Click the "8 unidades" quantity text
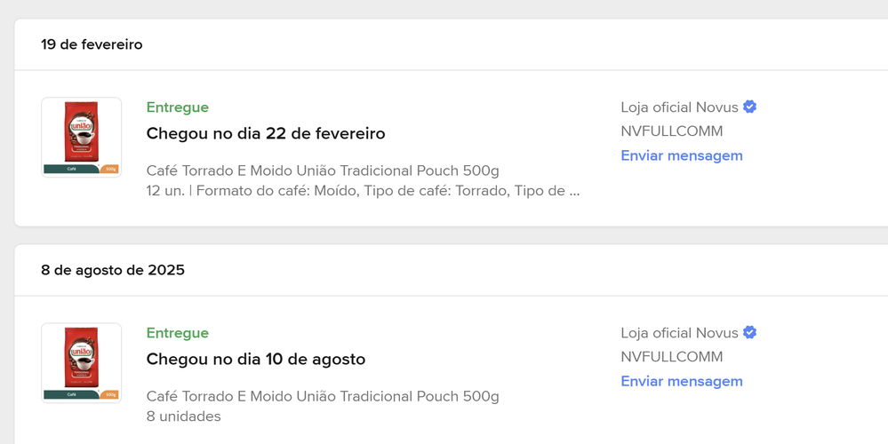Screen dimensions: 888x444 pyautogui.click(x=183, y=416)
